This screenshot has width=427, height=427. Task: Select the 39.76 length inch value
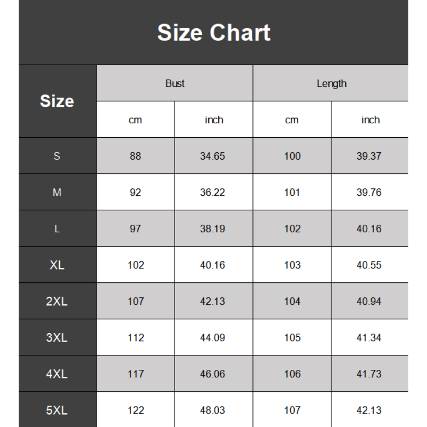369,193
